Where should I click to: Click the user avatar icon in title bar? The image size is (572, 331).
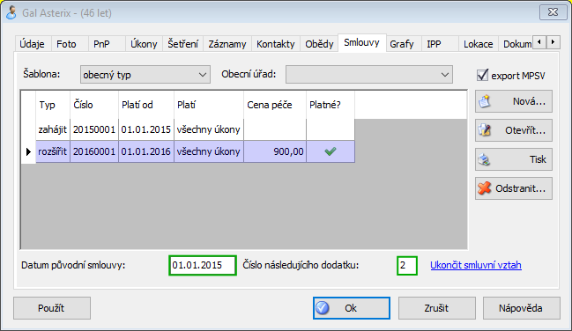coord(11,12)
